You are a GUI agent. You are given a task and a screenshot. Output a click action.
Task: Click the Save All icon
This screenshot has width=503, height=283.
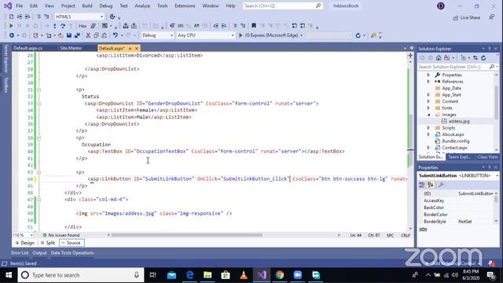pos(77,35)
